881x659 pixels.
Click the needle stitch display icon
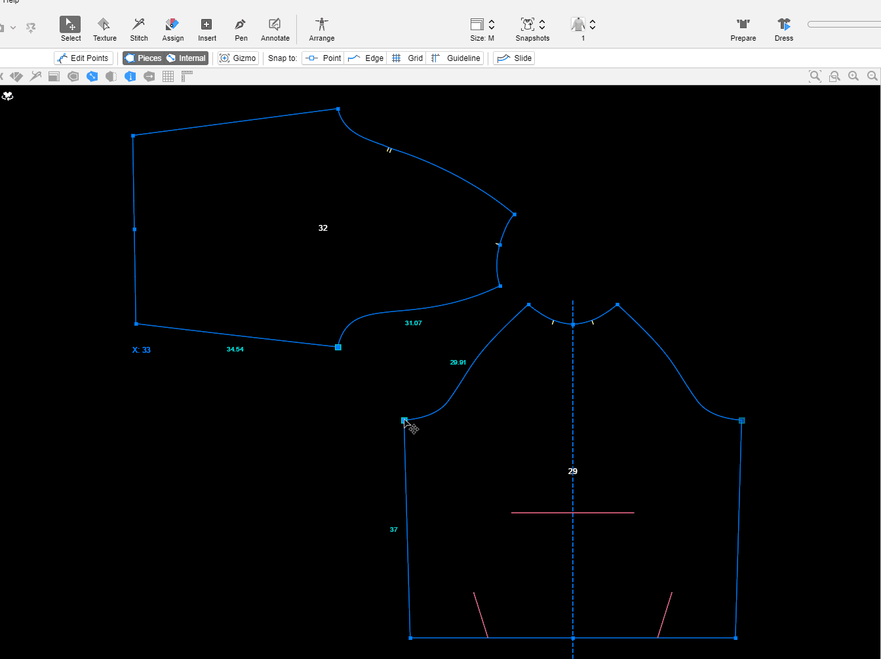[x=35, y=77]
